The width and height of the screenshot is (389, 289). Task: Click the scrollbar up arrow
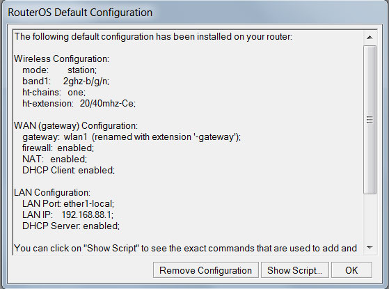(x=370, y=38)
